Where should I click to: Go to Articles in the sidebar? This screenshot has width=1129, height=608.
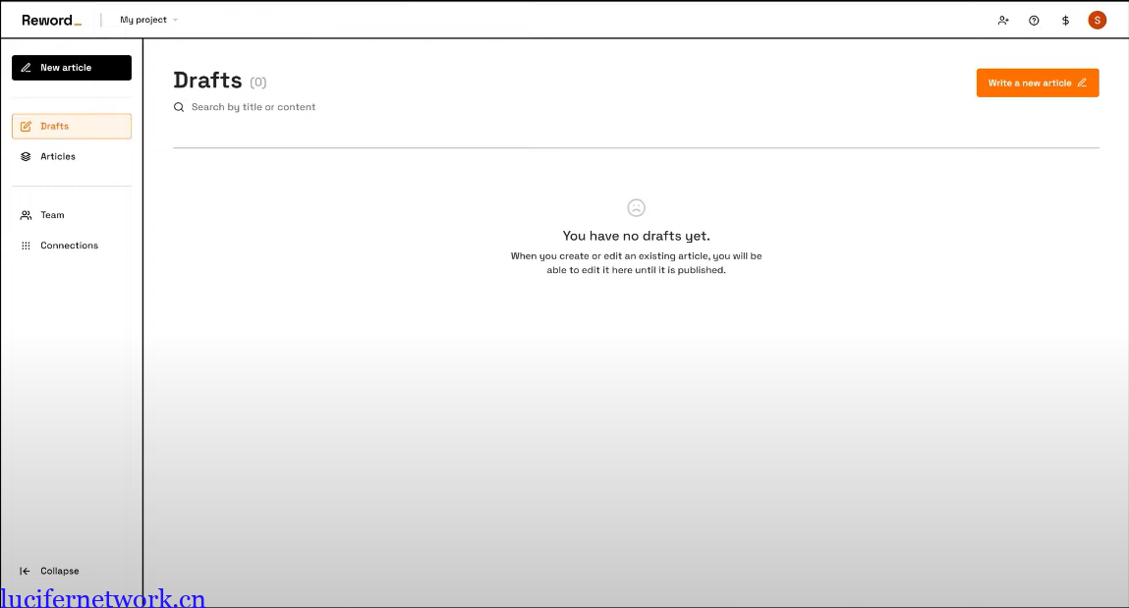pyautogui.click(x=58, y=156)
